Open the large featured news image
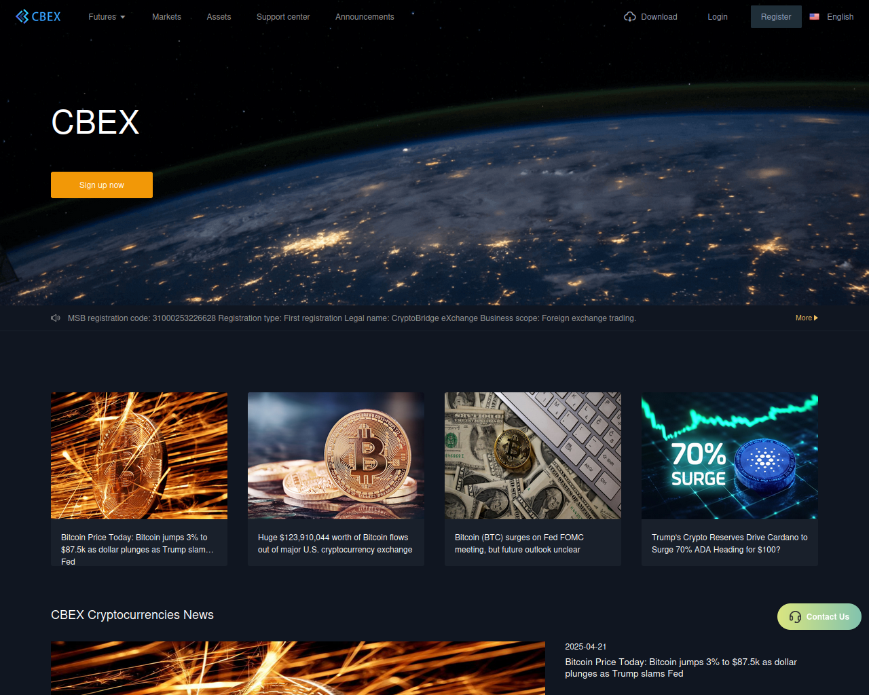Viewport: 869px width, 695px height. tap(298, 668)
